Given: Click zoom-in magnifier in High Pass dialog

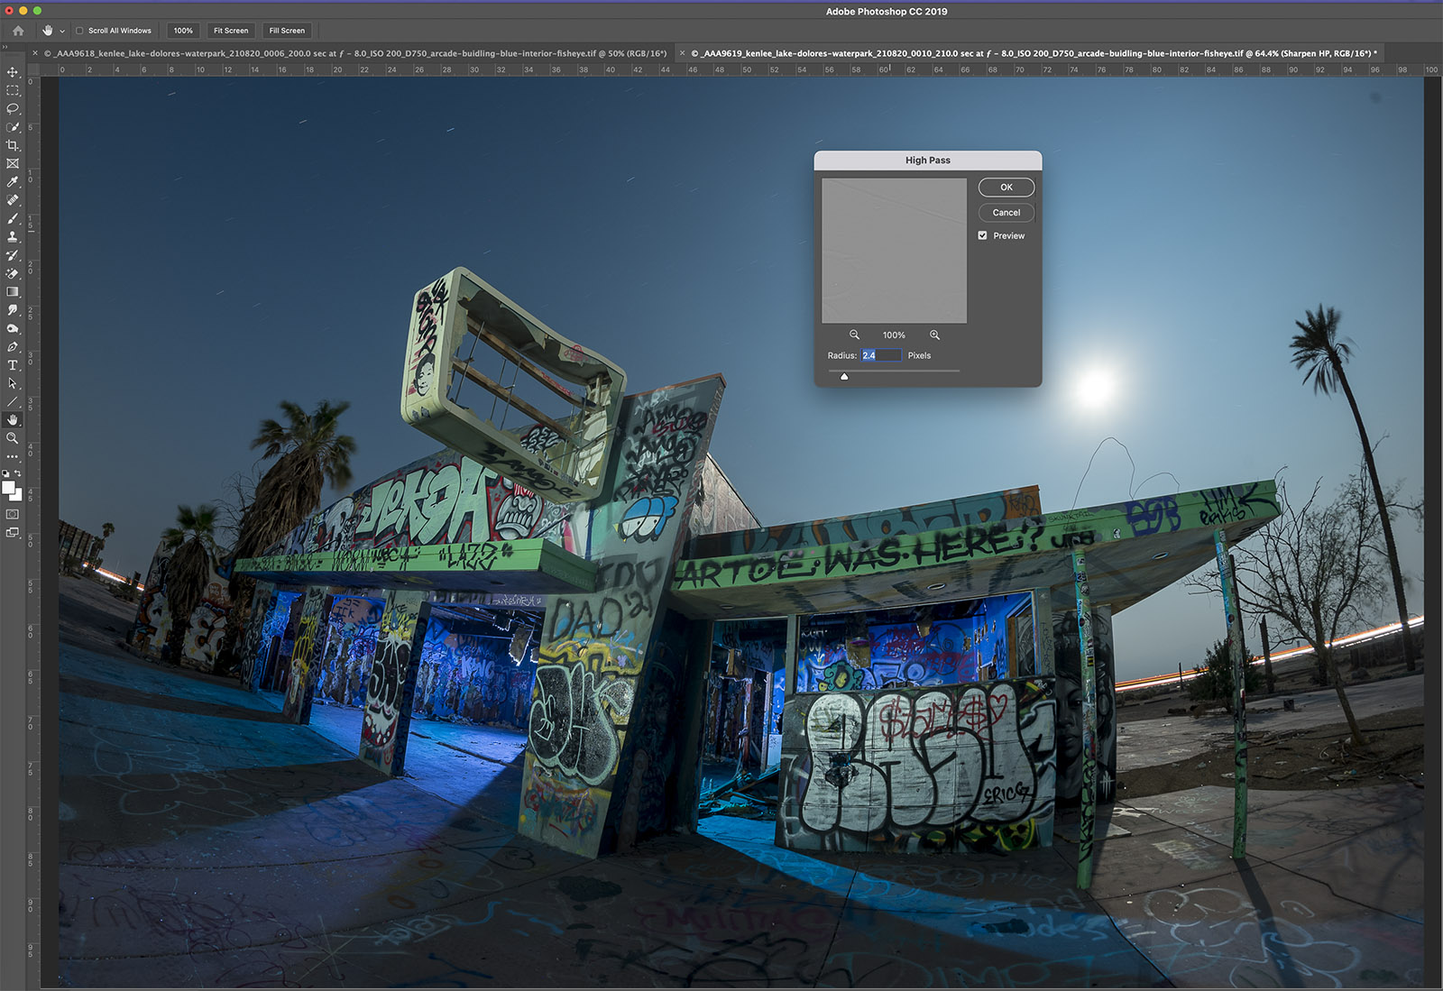Looking at the screenshot, I should (x=934, y=335).
